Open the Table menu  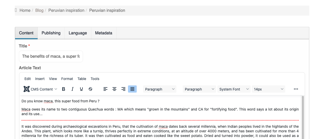click(82, 79)
